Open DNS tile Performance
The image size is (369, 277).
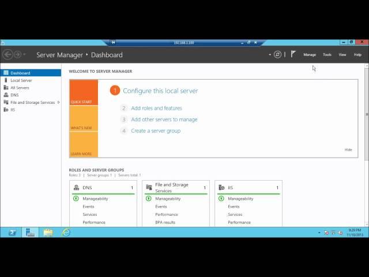[x=94, y=222]
